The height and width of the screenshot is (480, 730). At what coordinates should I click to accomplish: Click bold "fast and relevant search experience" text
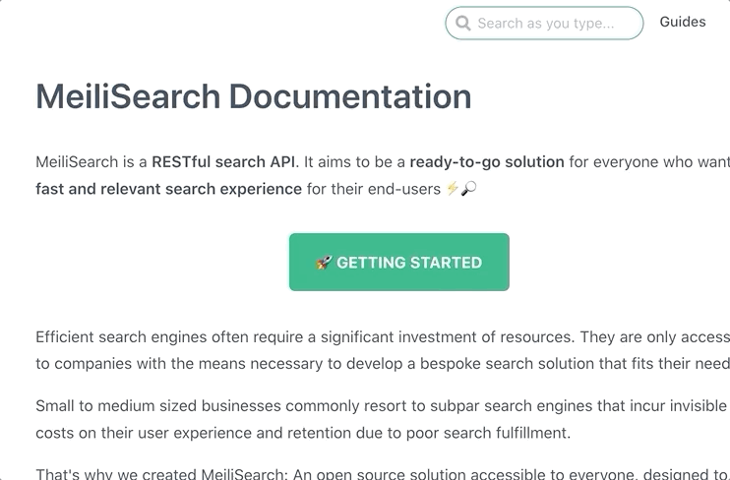point(168,188)
